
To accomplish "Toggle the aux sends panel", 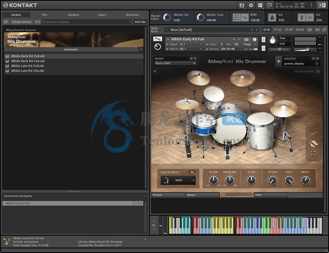I will pos(317,30).
